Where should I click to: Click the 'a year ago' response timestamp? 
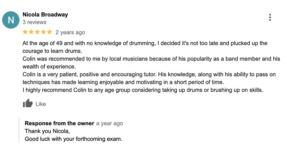coord(109,123)
